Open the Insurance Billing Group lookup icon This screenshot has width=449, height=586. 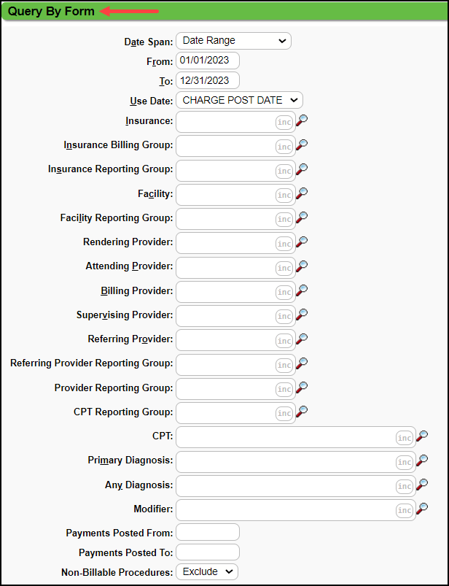tap(302, 144)
